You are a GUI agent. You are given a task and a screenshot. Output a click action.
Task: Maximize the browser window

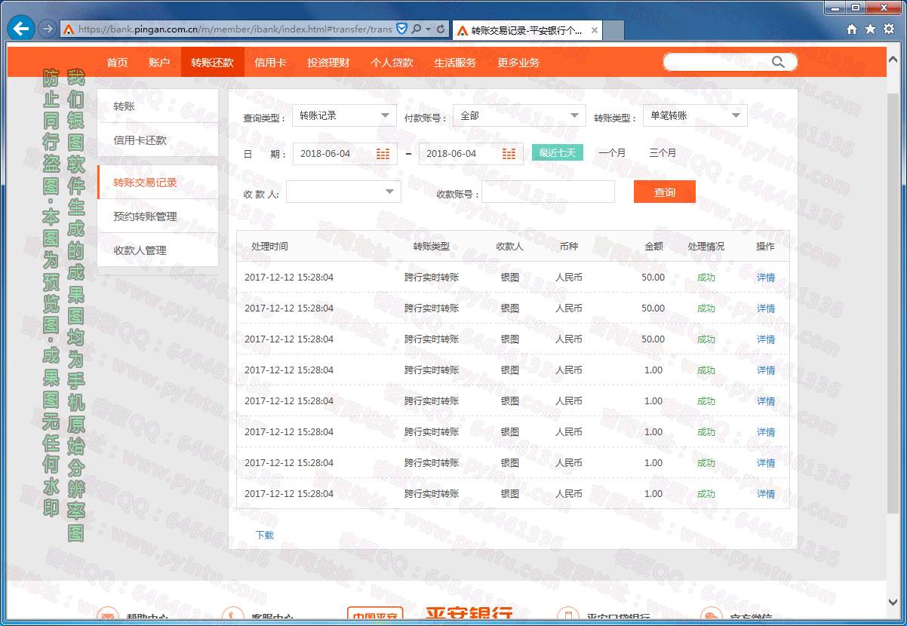[855, 8]
